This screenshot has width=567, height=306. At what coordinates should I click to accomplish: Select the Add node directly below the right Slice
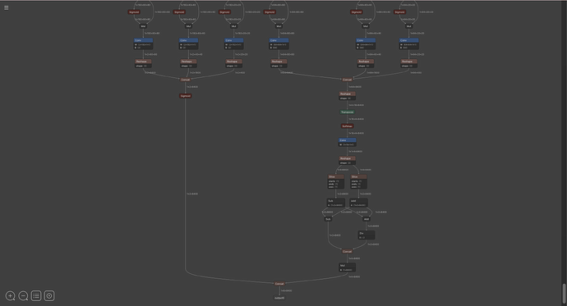coord(359,203)
